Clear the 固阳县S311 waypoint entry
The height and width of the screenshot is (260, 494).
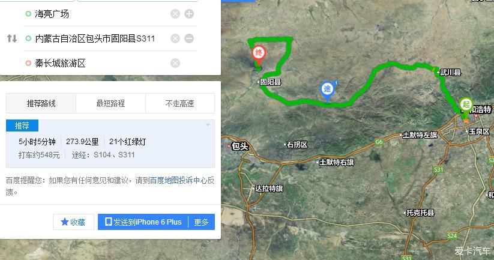tap(175, 38)
